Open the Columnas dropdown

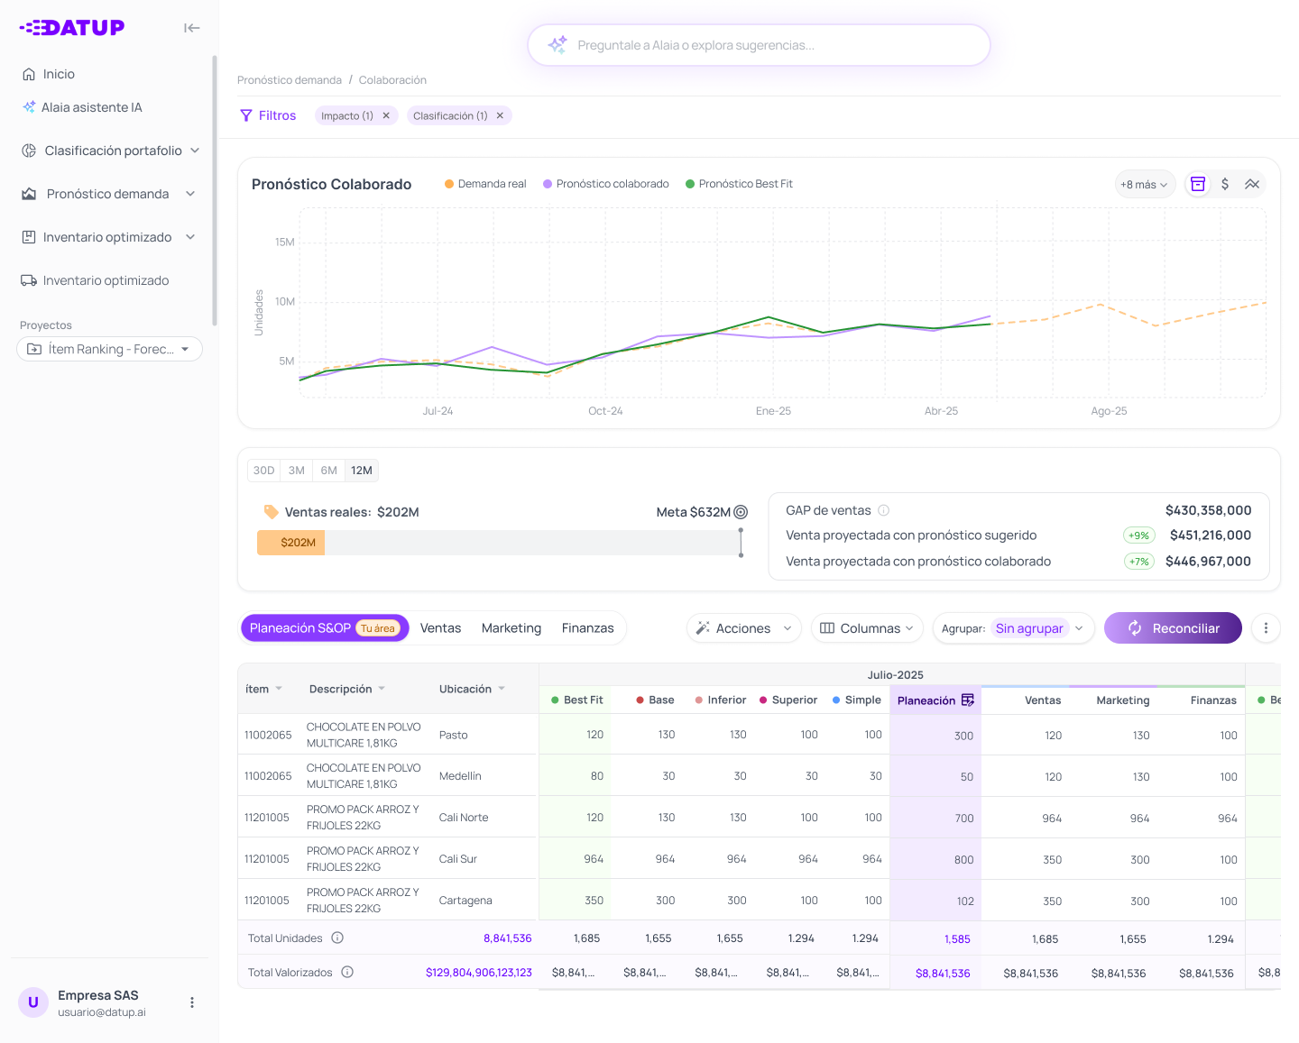867,628
